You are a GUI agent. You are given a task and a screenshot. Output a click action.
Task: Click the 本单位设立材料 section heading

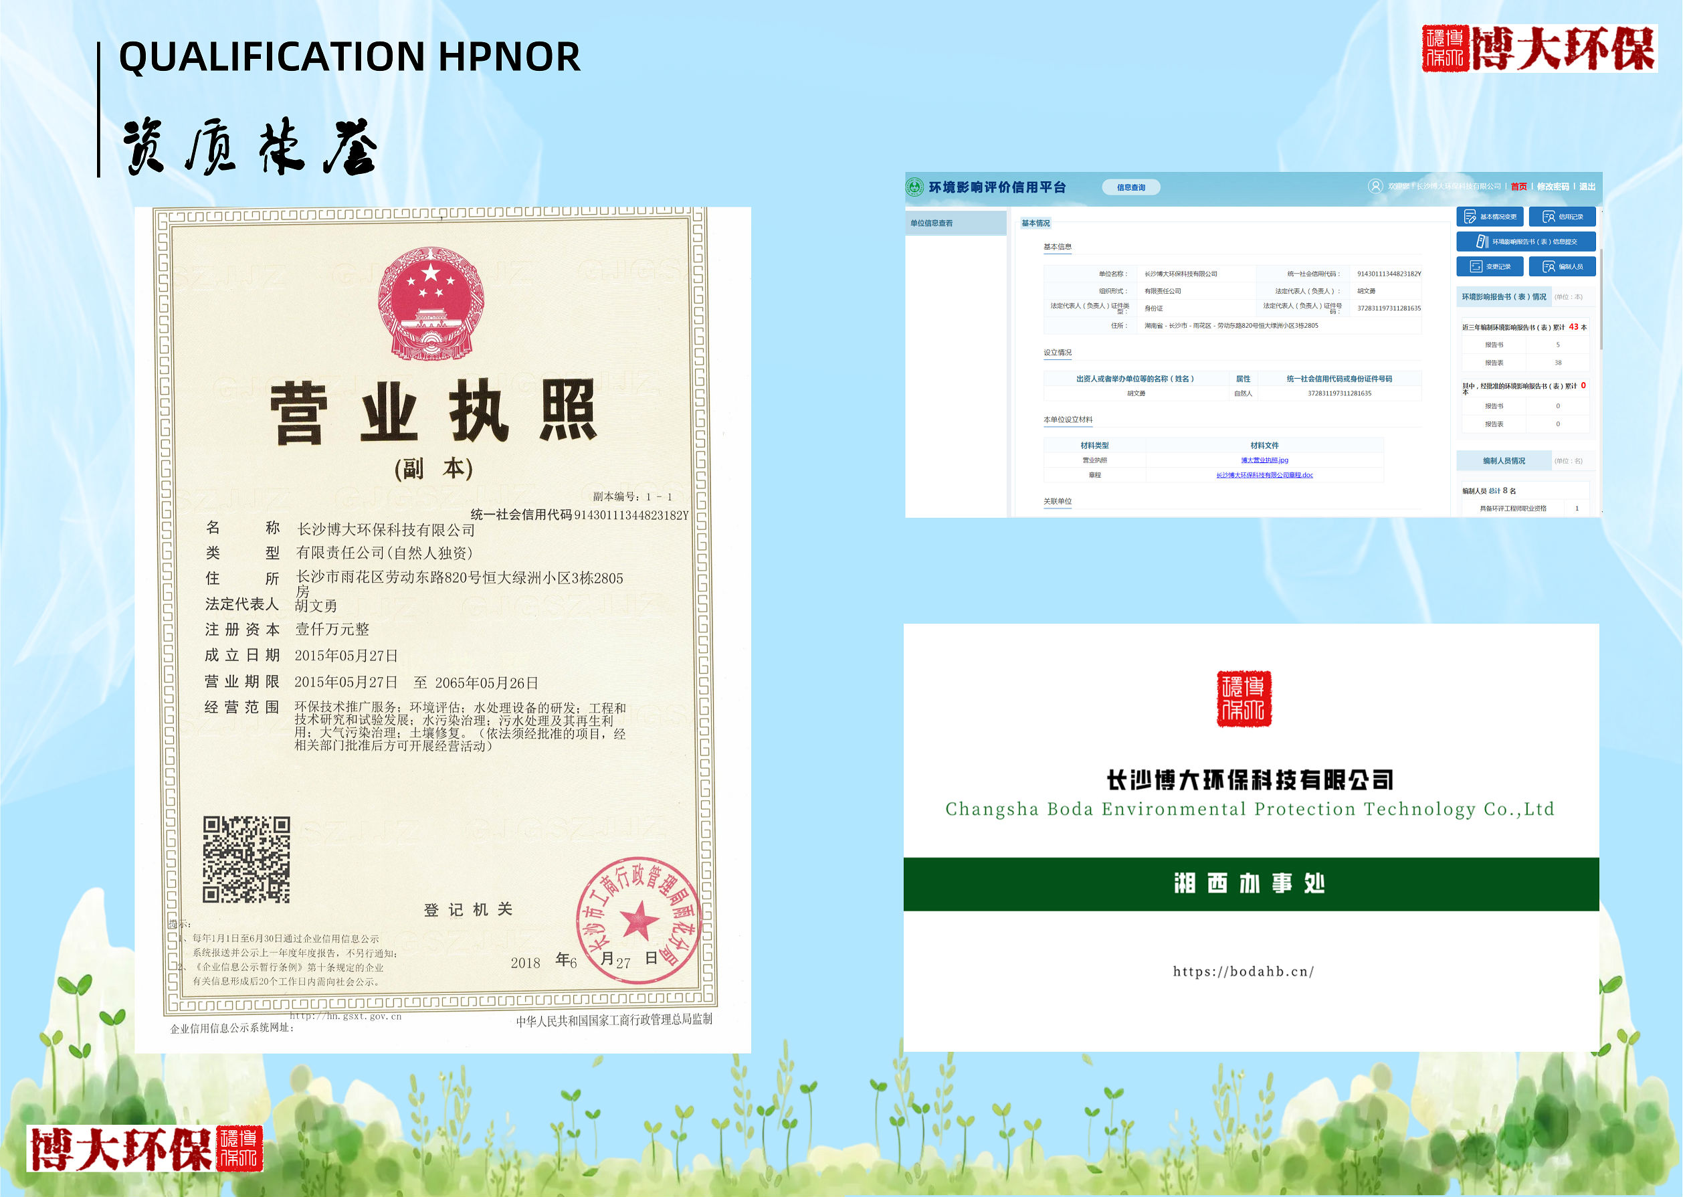click(x=1068, y=420)
